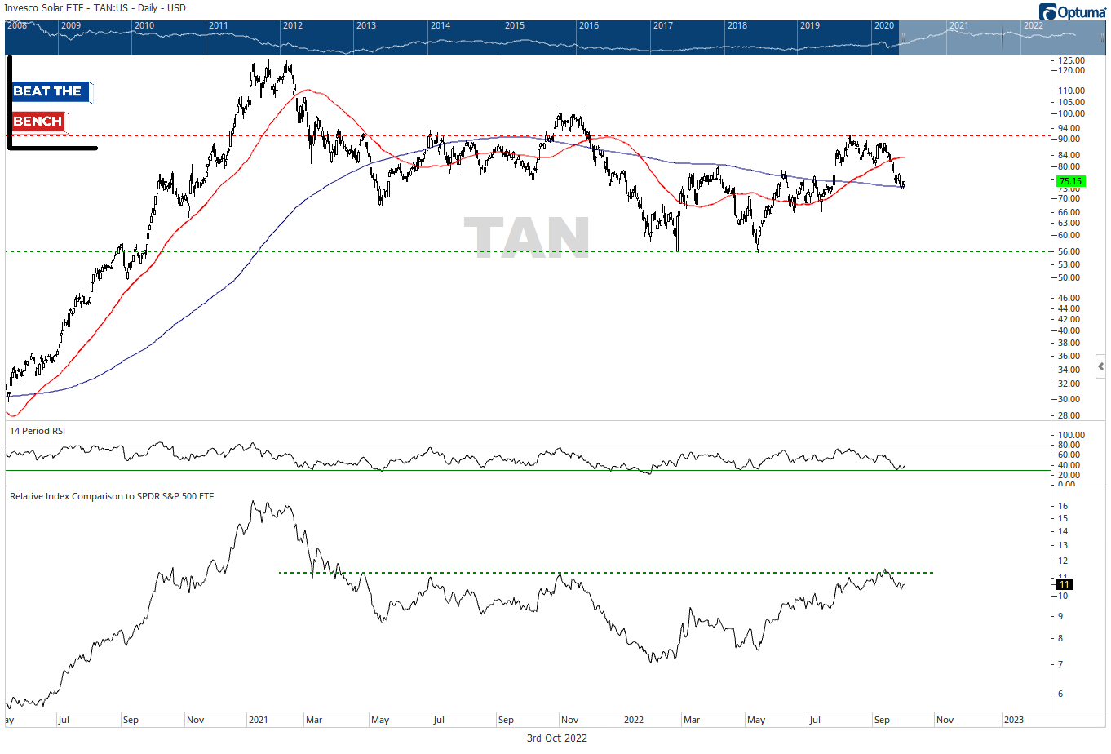The image size is (1111, 754).
Task: Click the 100.00 label on the RSI axis
Action: (1071, 435)
